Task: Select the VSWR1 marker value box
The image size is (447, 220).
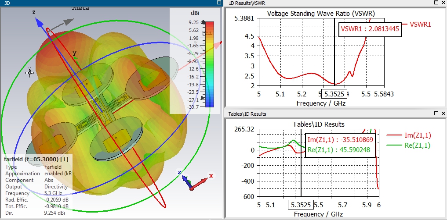Action: 370,29
